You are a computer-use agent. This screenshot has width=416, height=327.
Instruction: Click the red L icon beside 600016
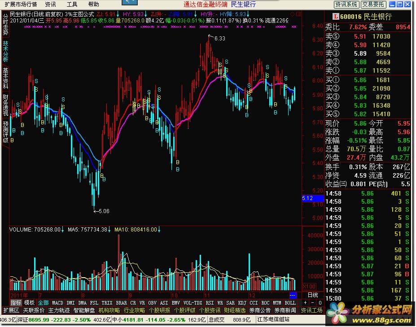[x=336, y=17]
